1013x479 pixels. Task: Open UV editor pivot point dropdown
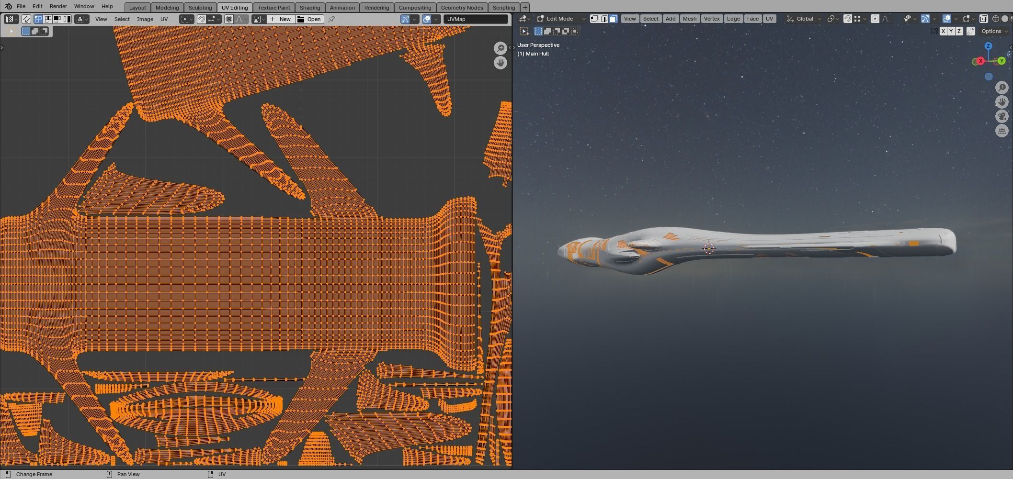(186, 19)
